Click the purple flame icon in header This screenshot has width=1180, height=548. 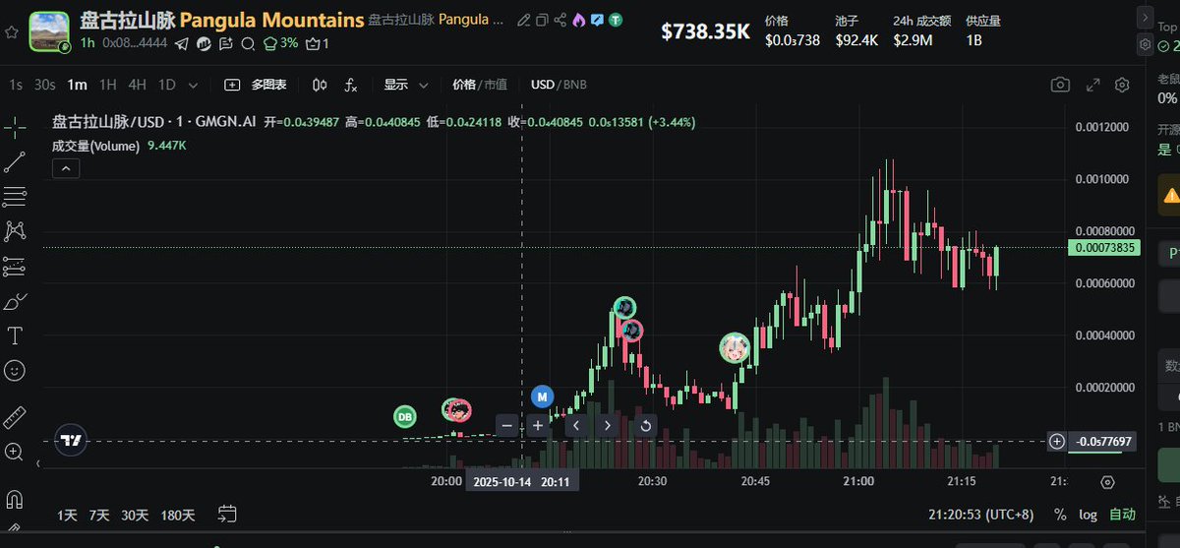tap(578, 20)
